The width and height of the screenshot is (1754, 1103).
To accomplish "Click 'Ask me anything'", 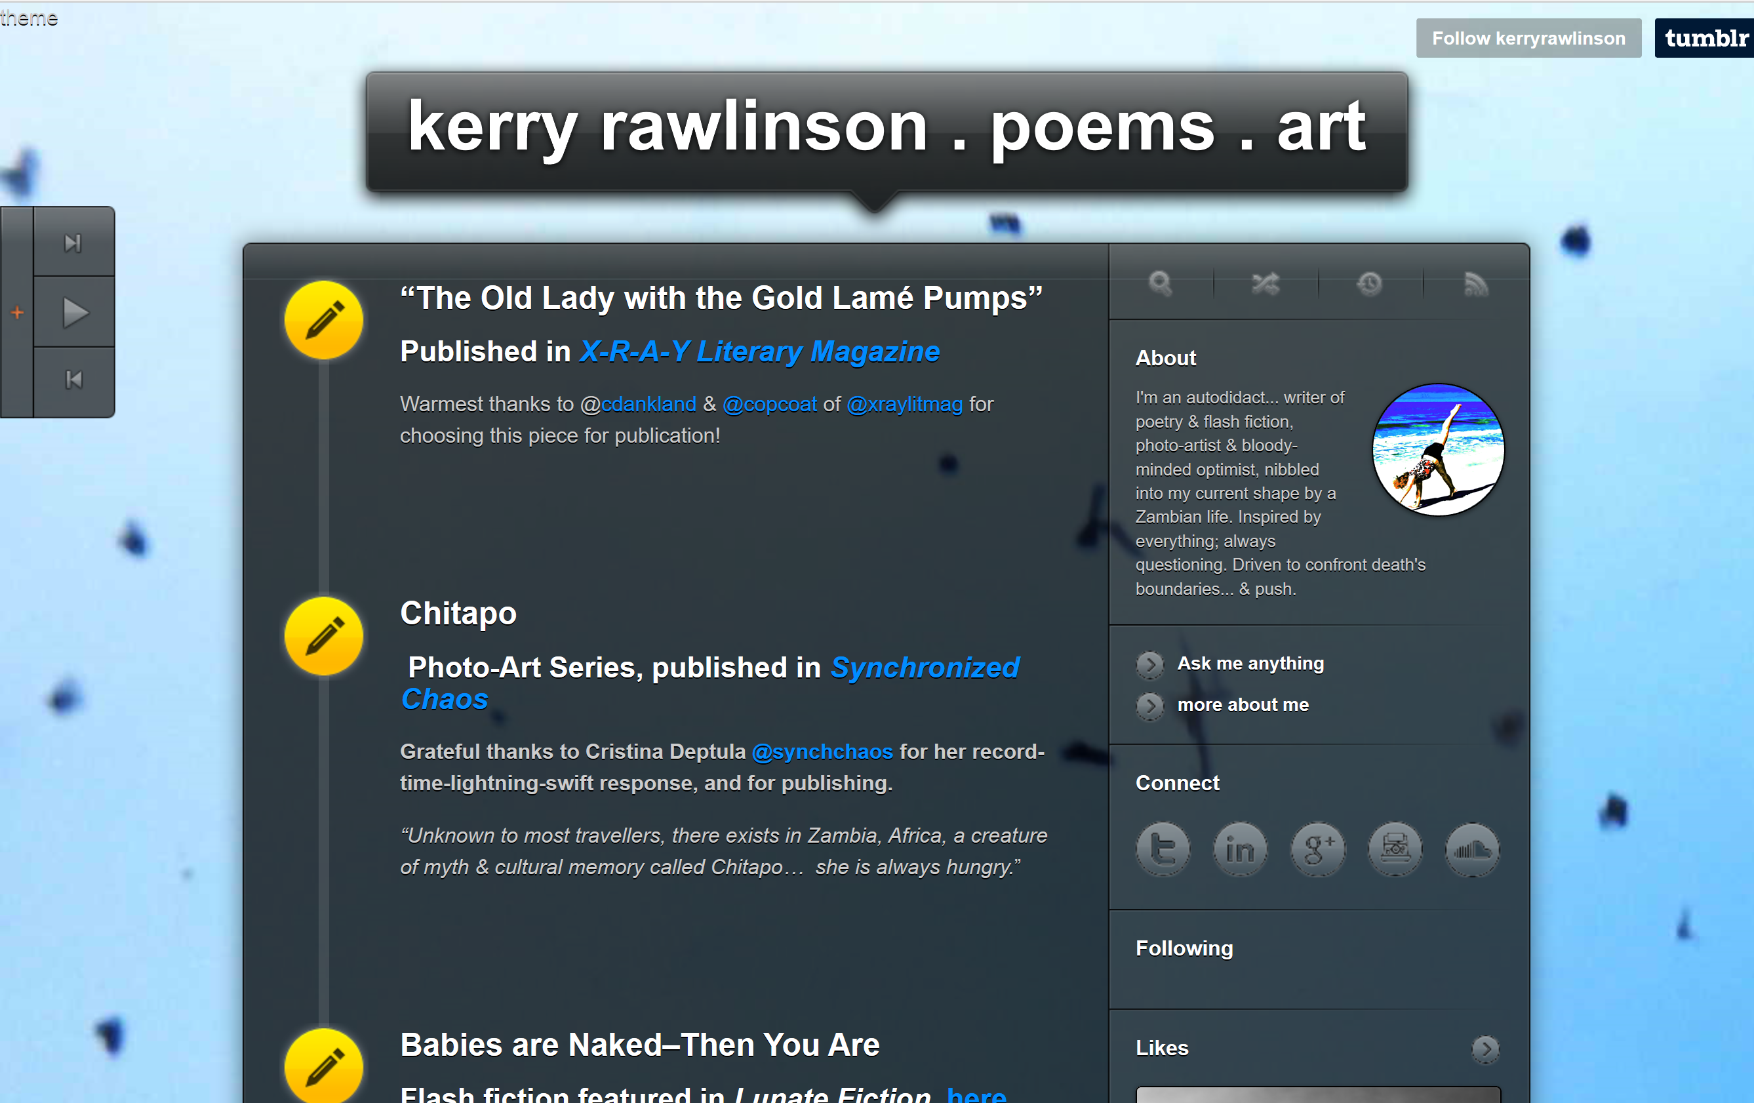I will 1250,663.
